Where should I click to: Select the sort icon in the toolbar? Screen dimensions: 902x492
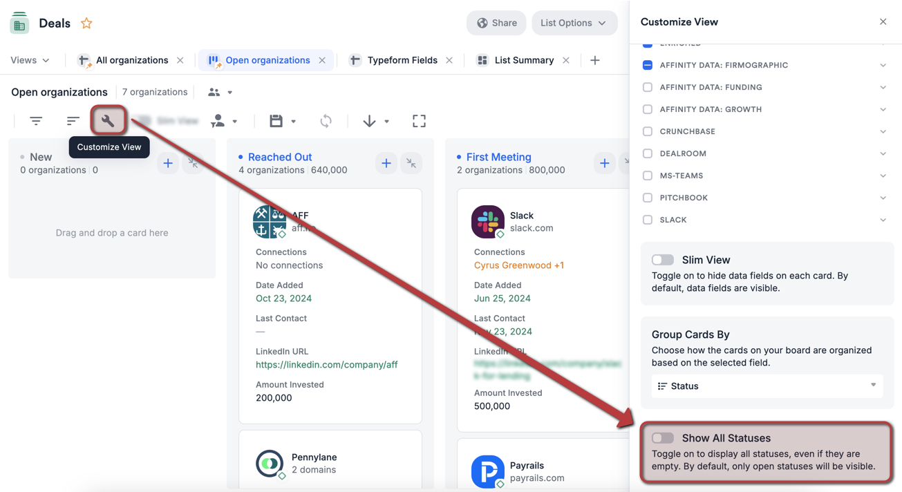click(x=72, y=120)
